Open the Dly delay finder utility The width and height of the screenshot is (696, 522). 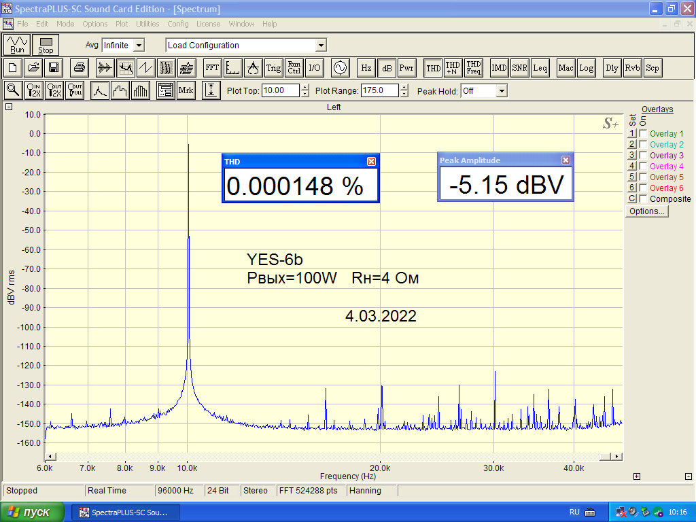612,68
